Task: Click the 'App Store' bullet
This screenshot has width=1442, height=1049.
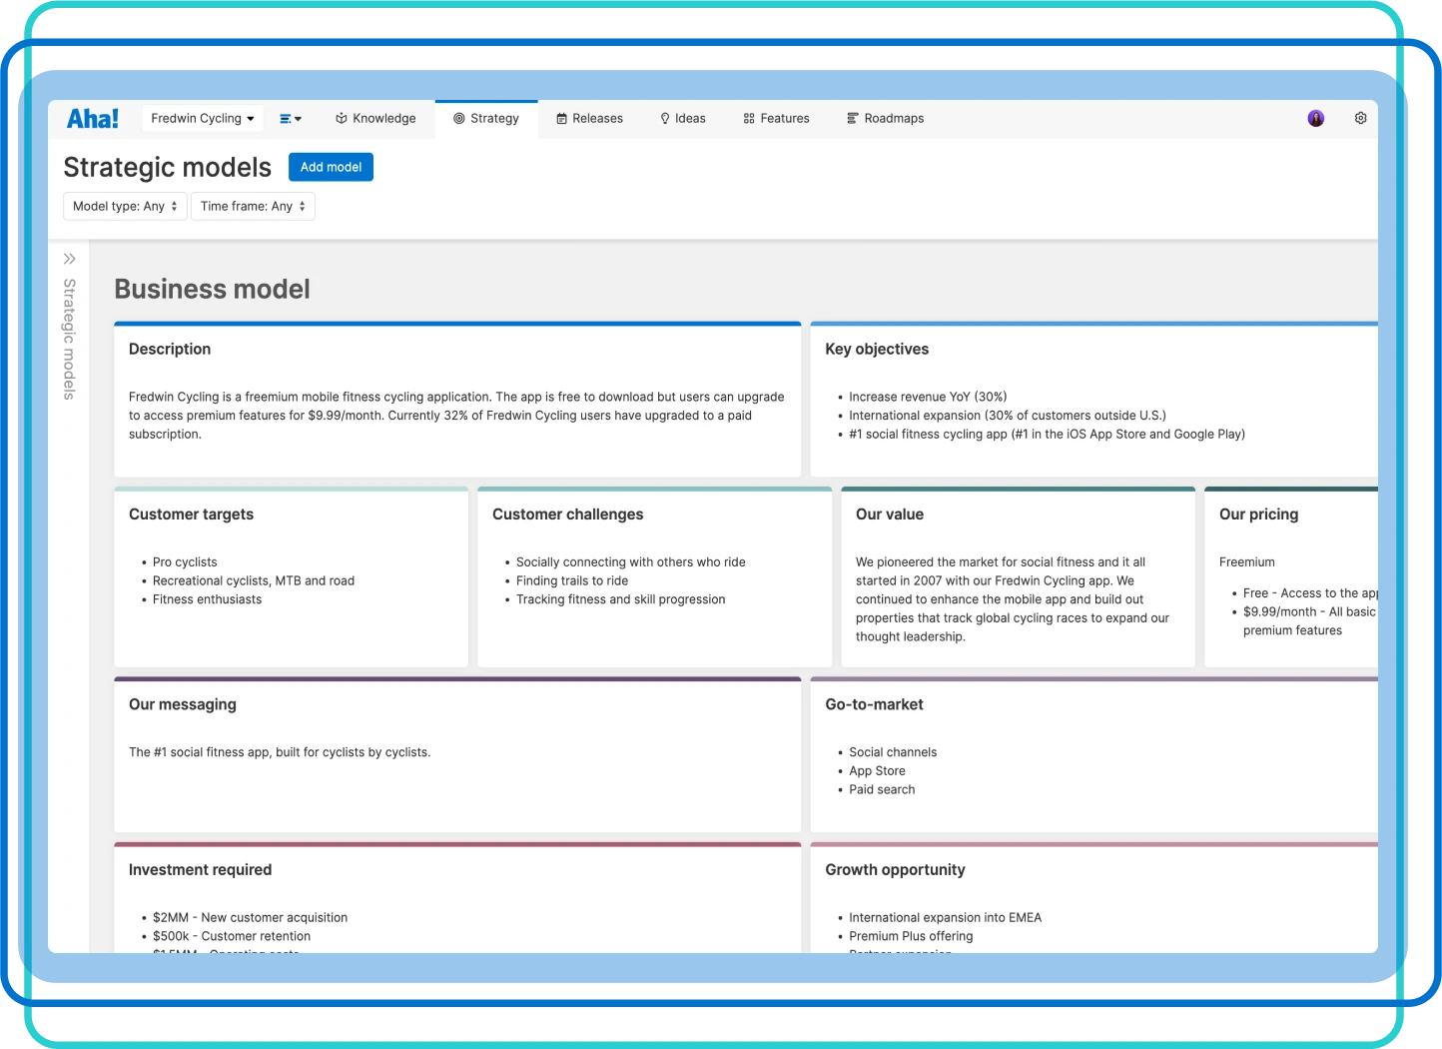Action: 877,771
